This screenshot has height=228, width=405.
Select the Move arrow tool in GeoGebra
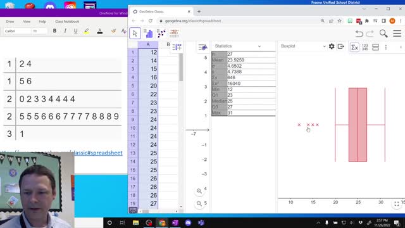tap(135, 34)
